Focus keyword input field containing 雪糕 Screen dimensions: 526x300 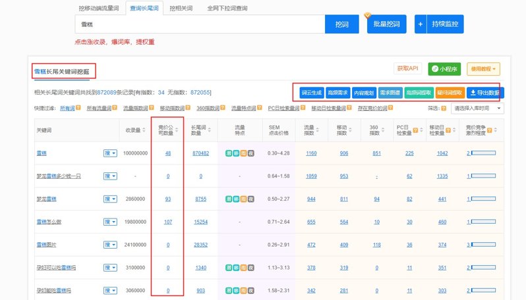tap(200, 24)
